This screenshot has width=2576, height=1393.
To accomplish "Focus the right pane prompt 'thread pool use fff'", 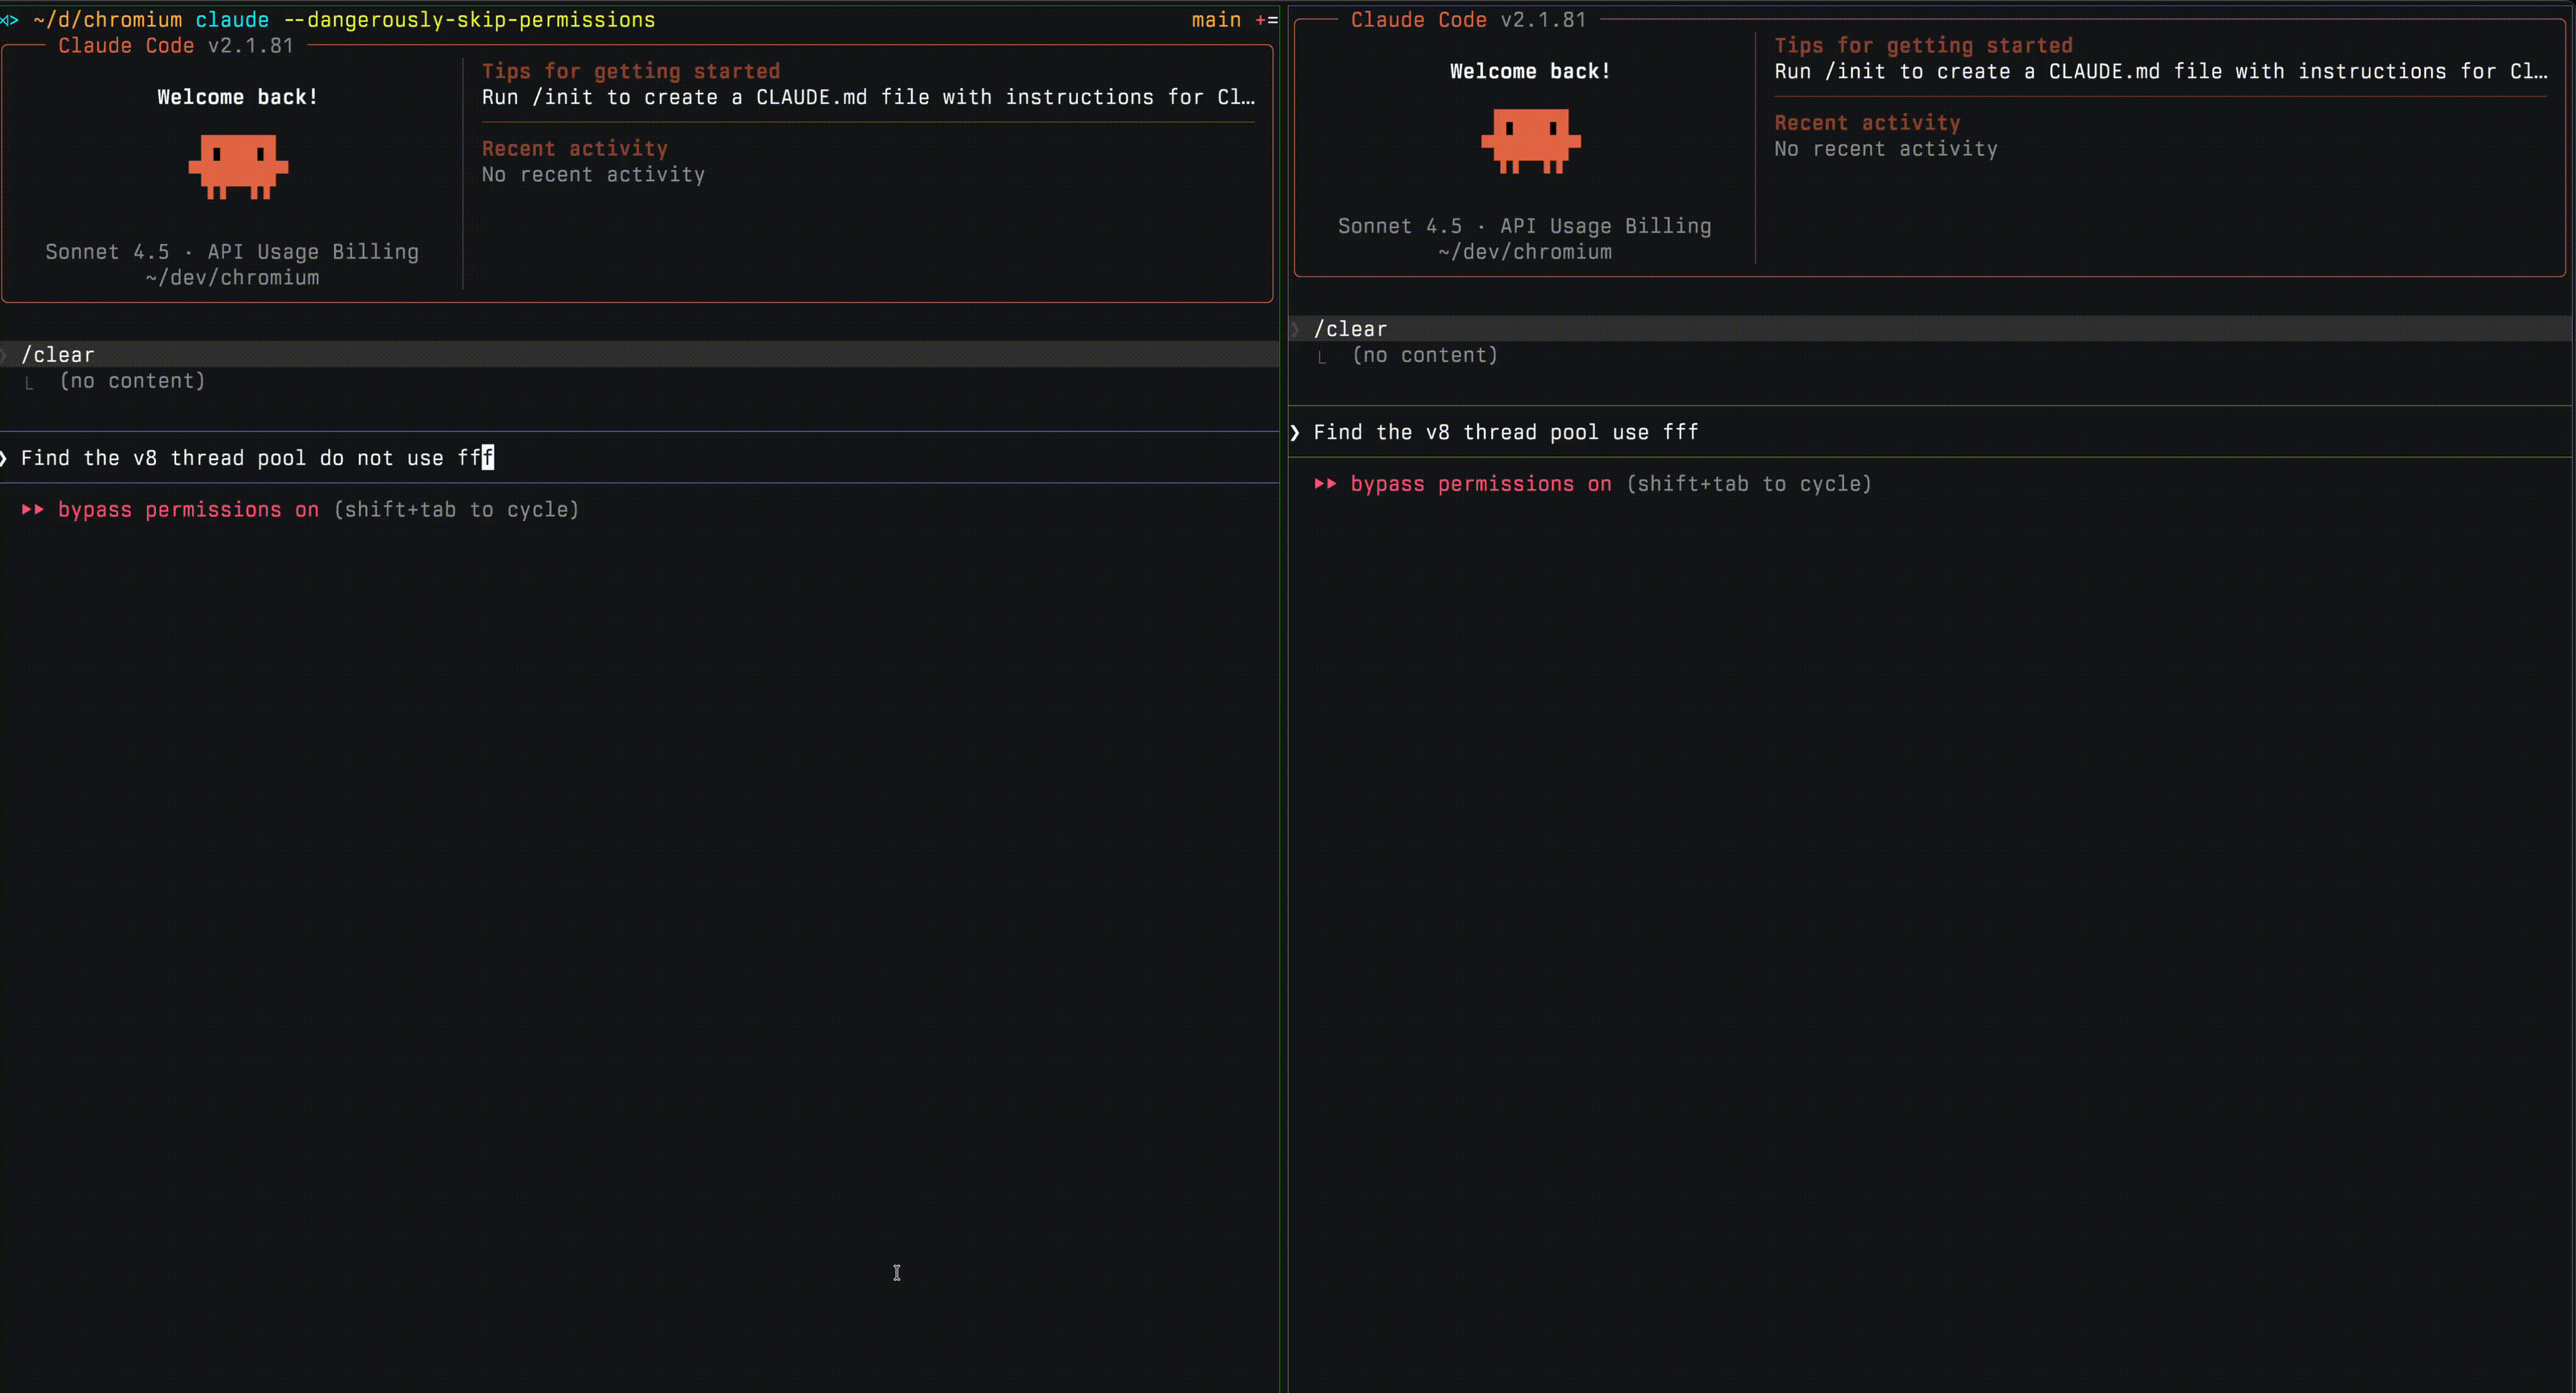I will click(1931, 432).
